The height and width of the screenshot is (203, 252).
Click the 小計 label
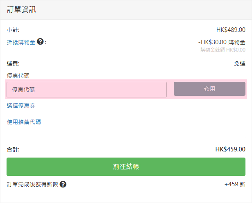[x=13, y=30]
